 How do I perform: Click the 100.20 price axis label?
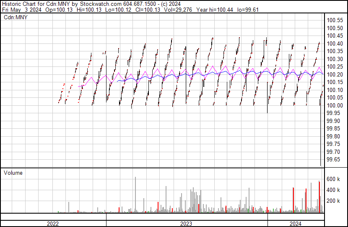point(335,74)
